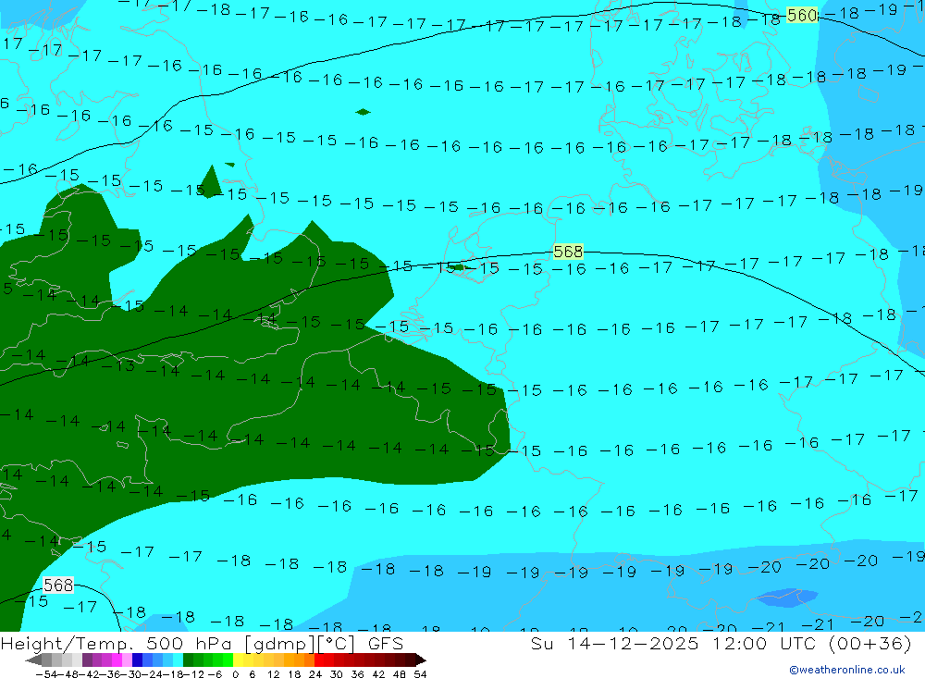Click the dark maroon arrow at the legend's right end
Image resolution: width=925 pixels, height=678 pixels.
pyautogui.click(x=421, y=660)
